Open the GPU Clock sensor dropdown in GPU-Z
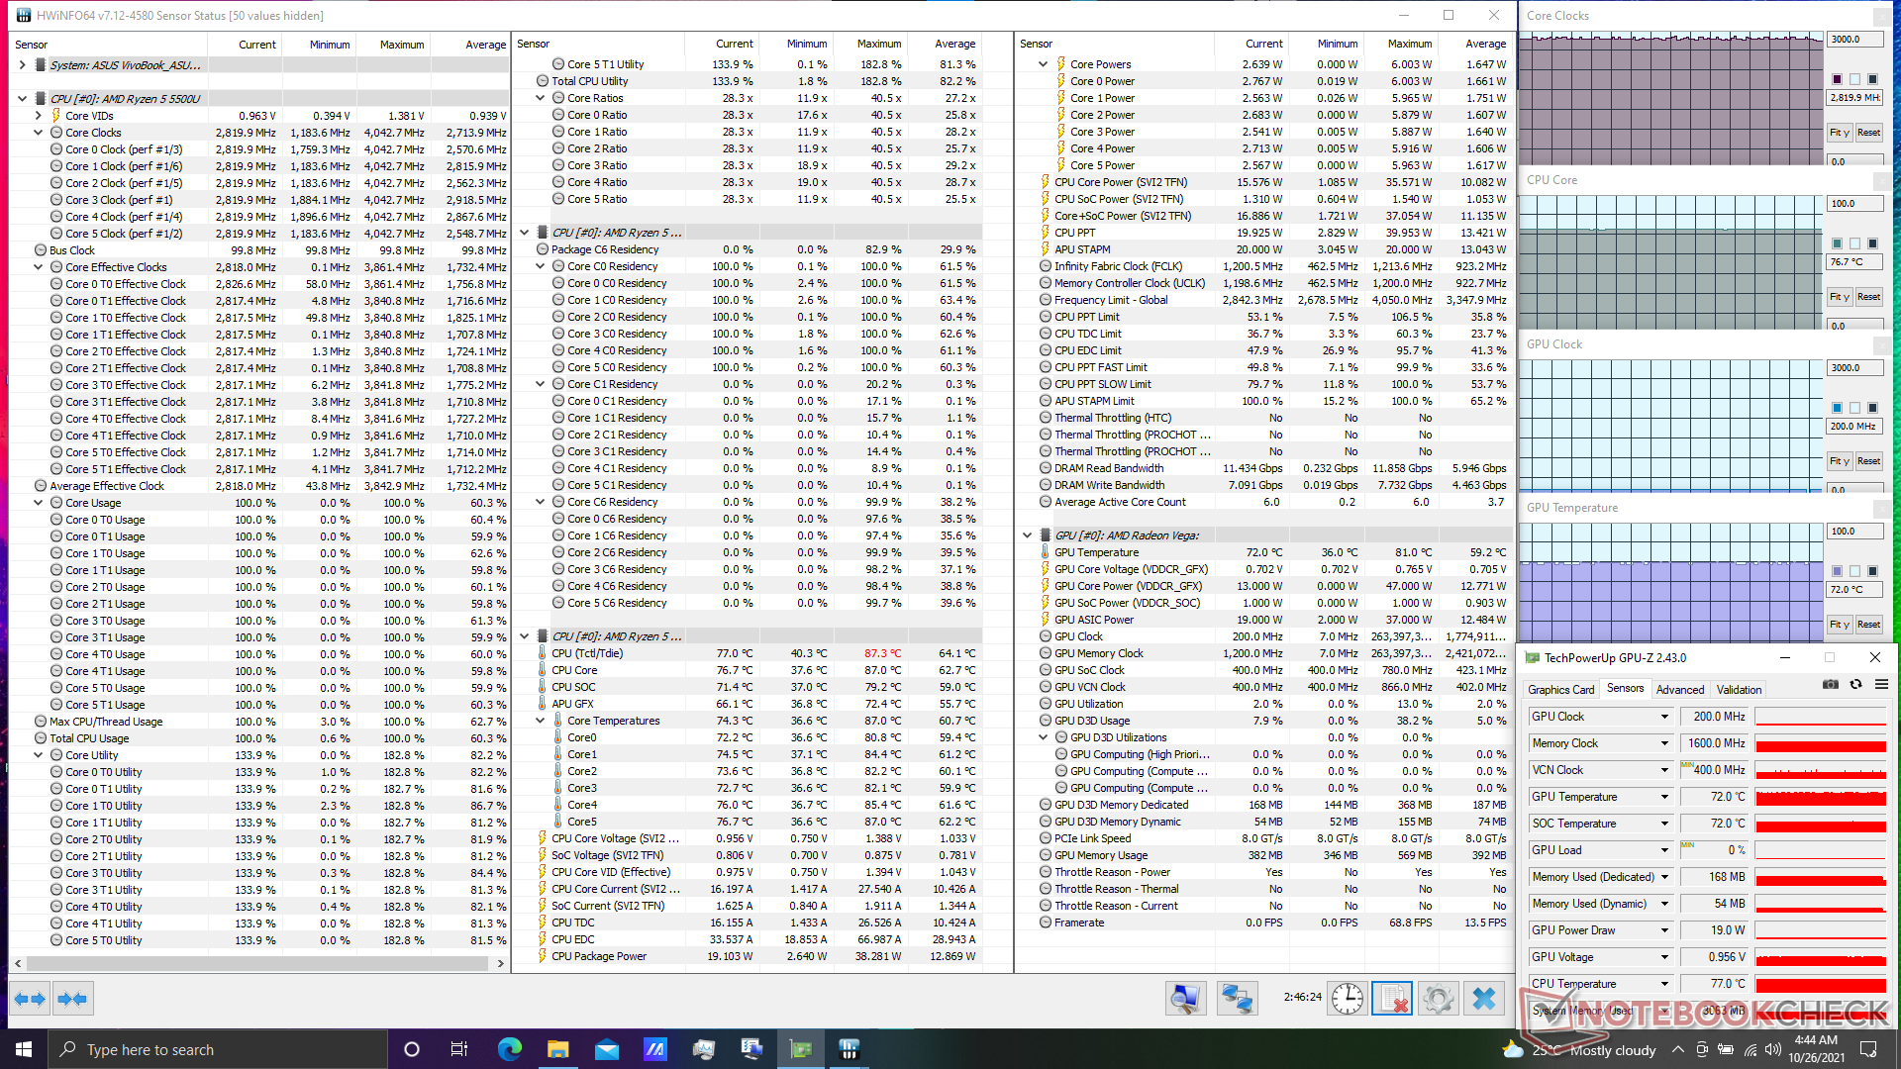The width and height of the screenshot is (1901, 1069). 1664,717
